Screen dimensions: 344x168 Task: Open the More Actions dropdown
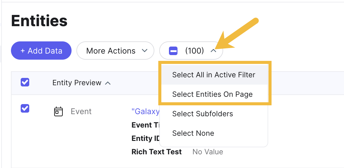point(115,51)
